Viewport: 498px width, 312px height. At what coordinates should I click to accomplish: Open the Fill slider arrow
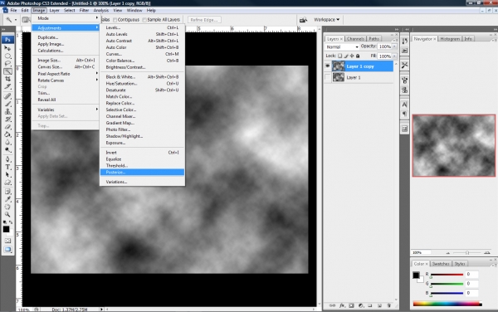coord(395,56)
